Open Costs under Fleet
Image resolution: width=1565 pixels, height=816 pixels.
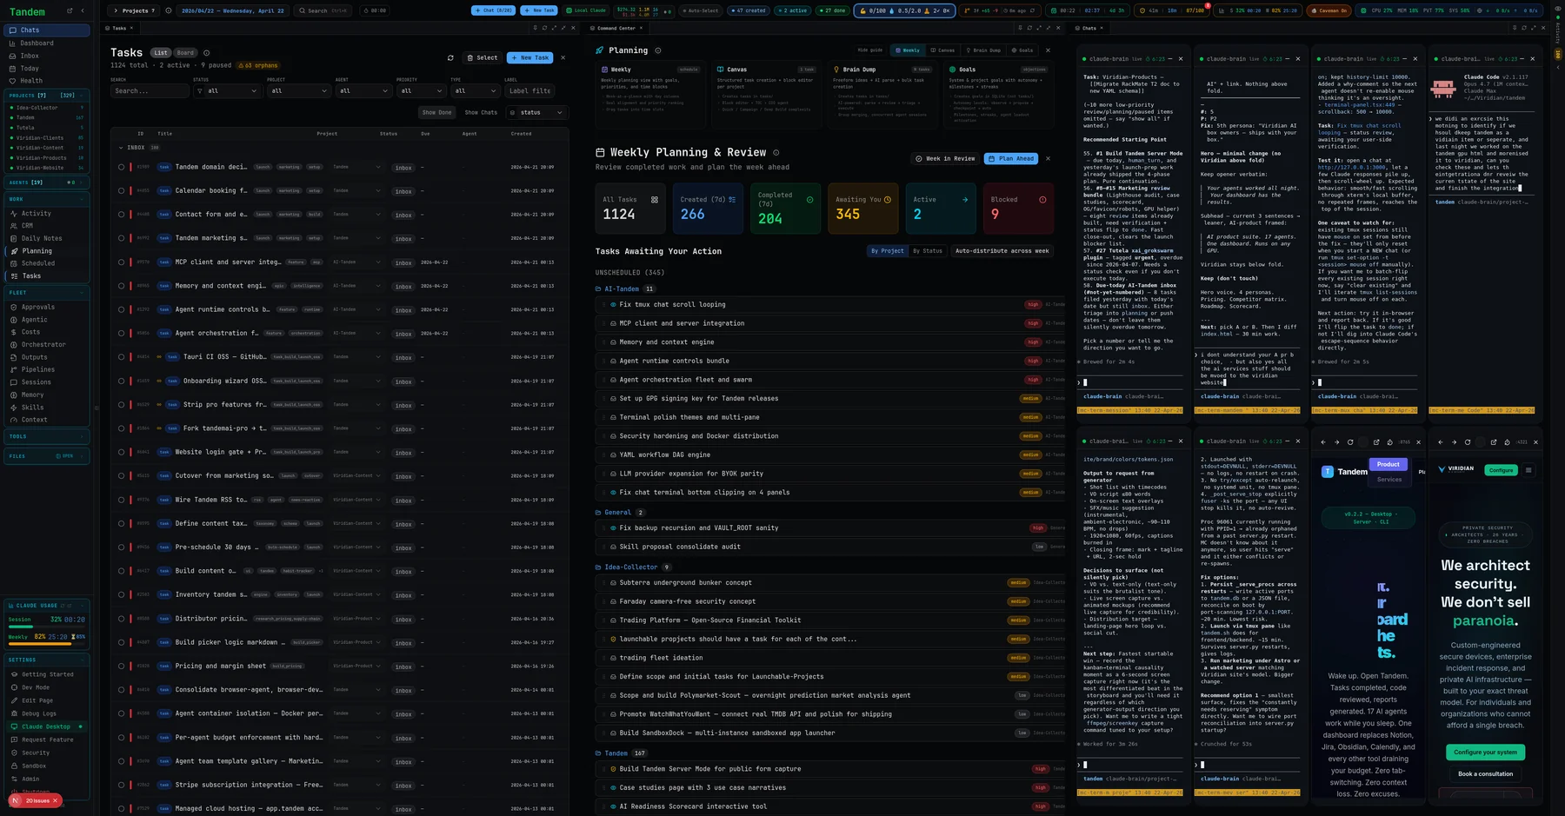(x=47, y=332)
